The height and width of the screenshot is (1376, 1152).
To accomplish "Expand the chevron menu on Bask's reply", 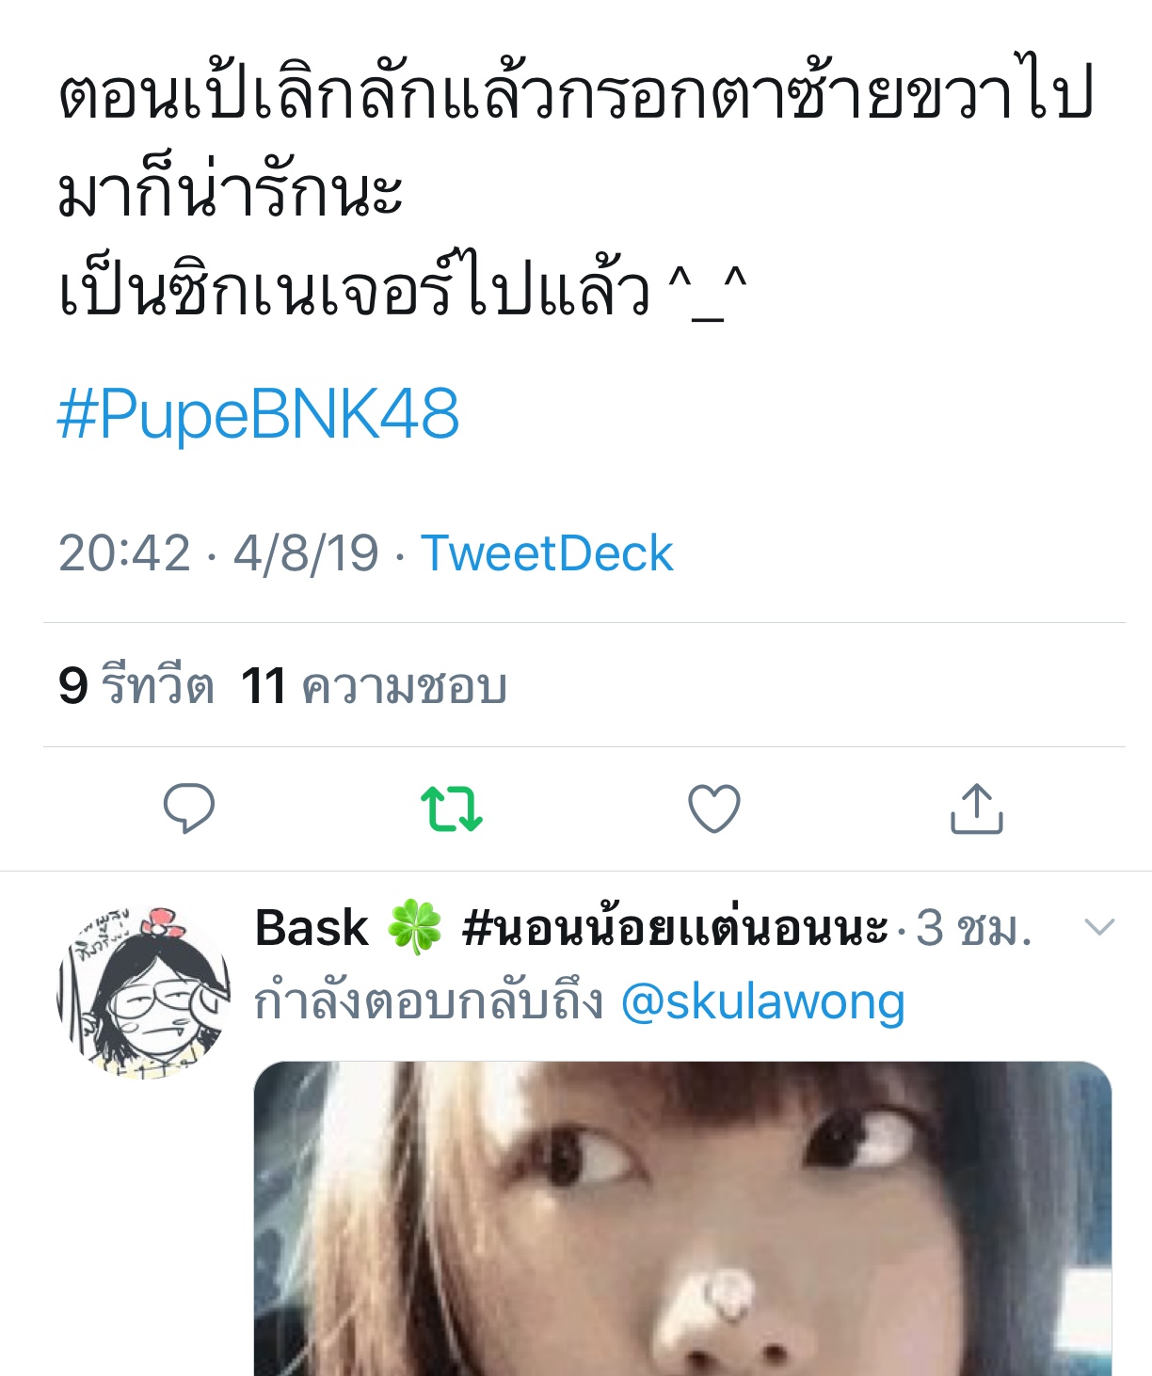I will coord(1099,928).
